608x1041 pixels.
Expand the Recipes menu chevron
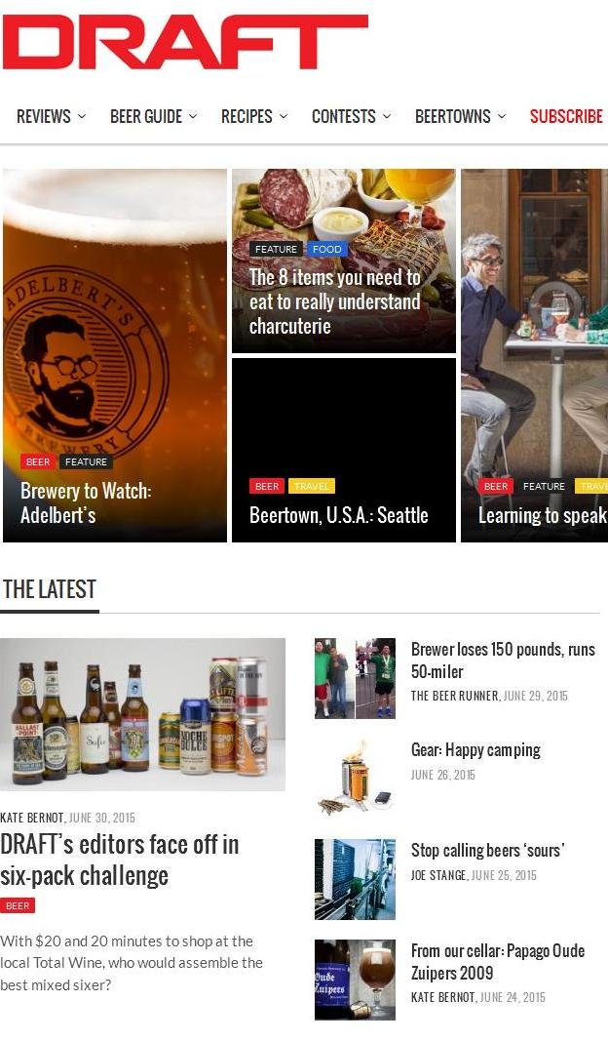point(284,116)
